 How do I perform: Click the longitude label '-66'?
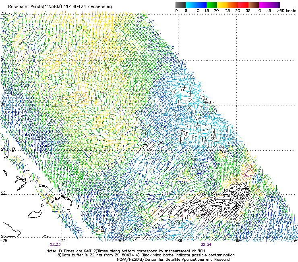tap(179, 241)
